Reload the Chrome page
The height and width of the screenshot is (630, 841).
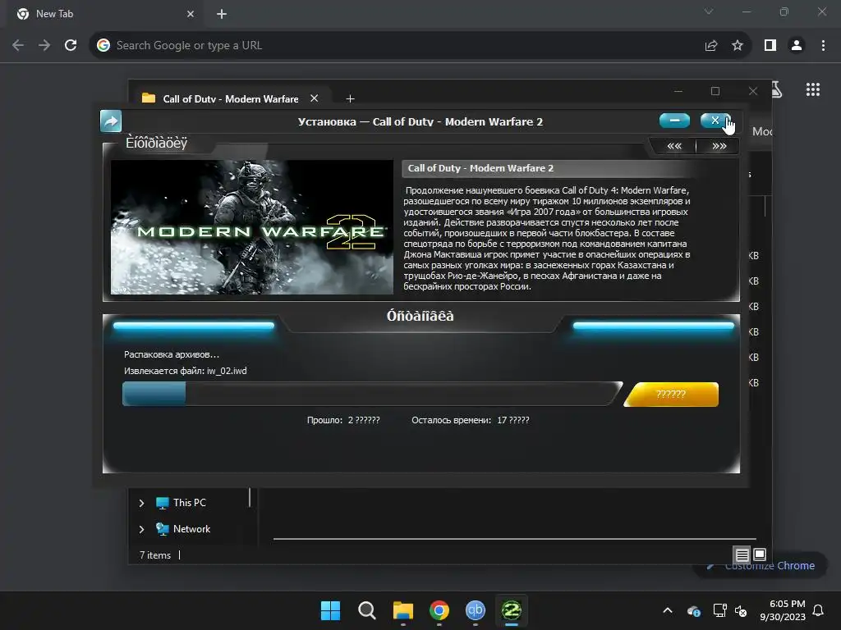click(71, 46)
